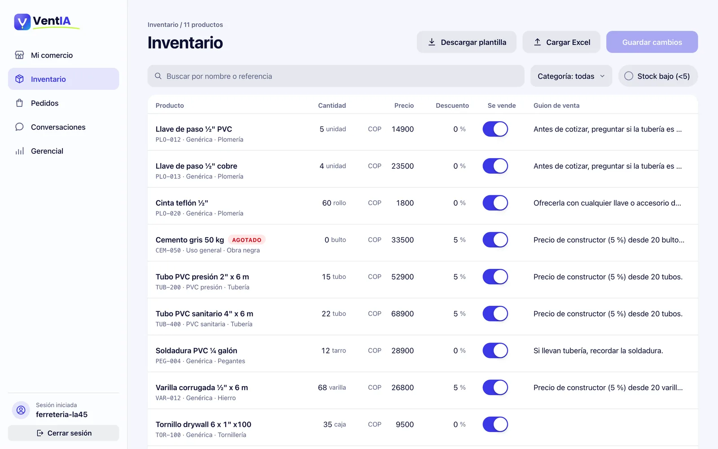Toggle Se vende for Tubo PVC presión 2"
Viewport: 718px width, 449px height.
(x=495, y=277)
